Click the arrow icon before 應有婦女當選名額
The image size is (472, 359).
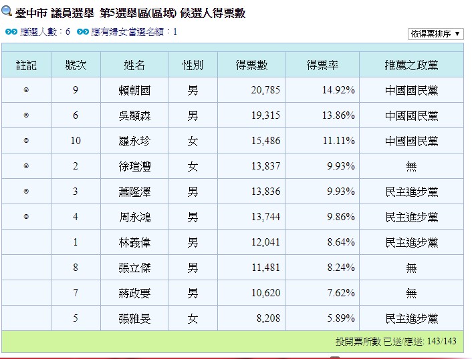pyautogui.click(x=82, y=31)
